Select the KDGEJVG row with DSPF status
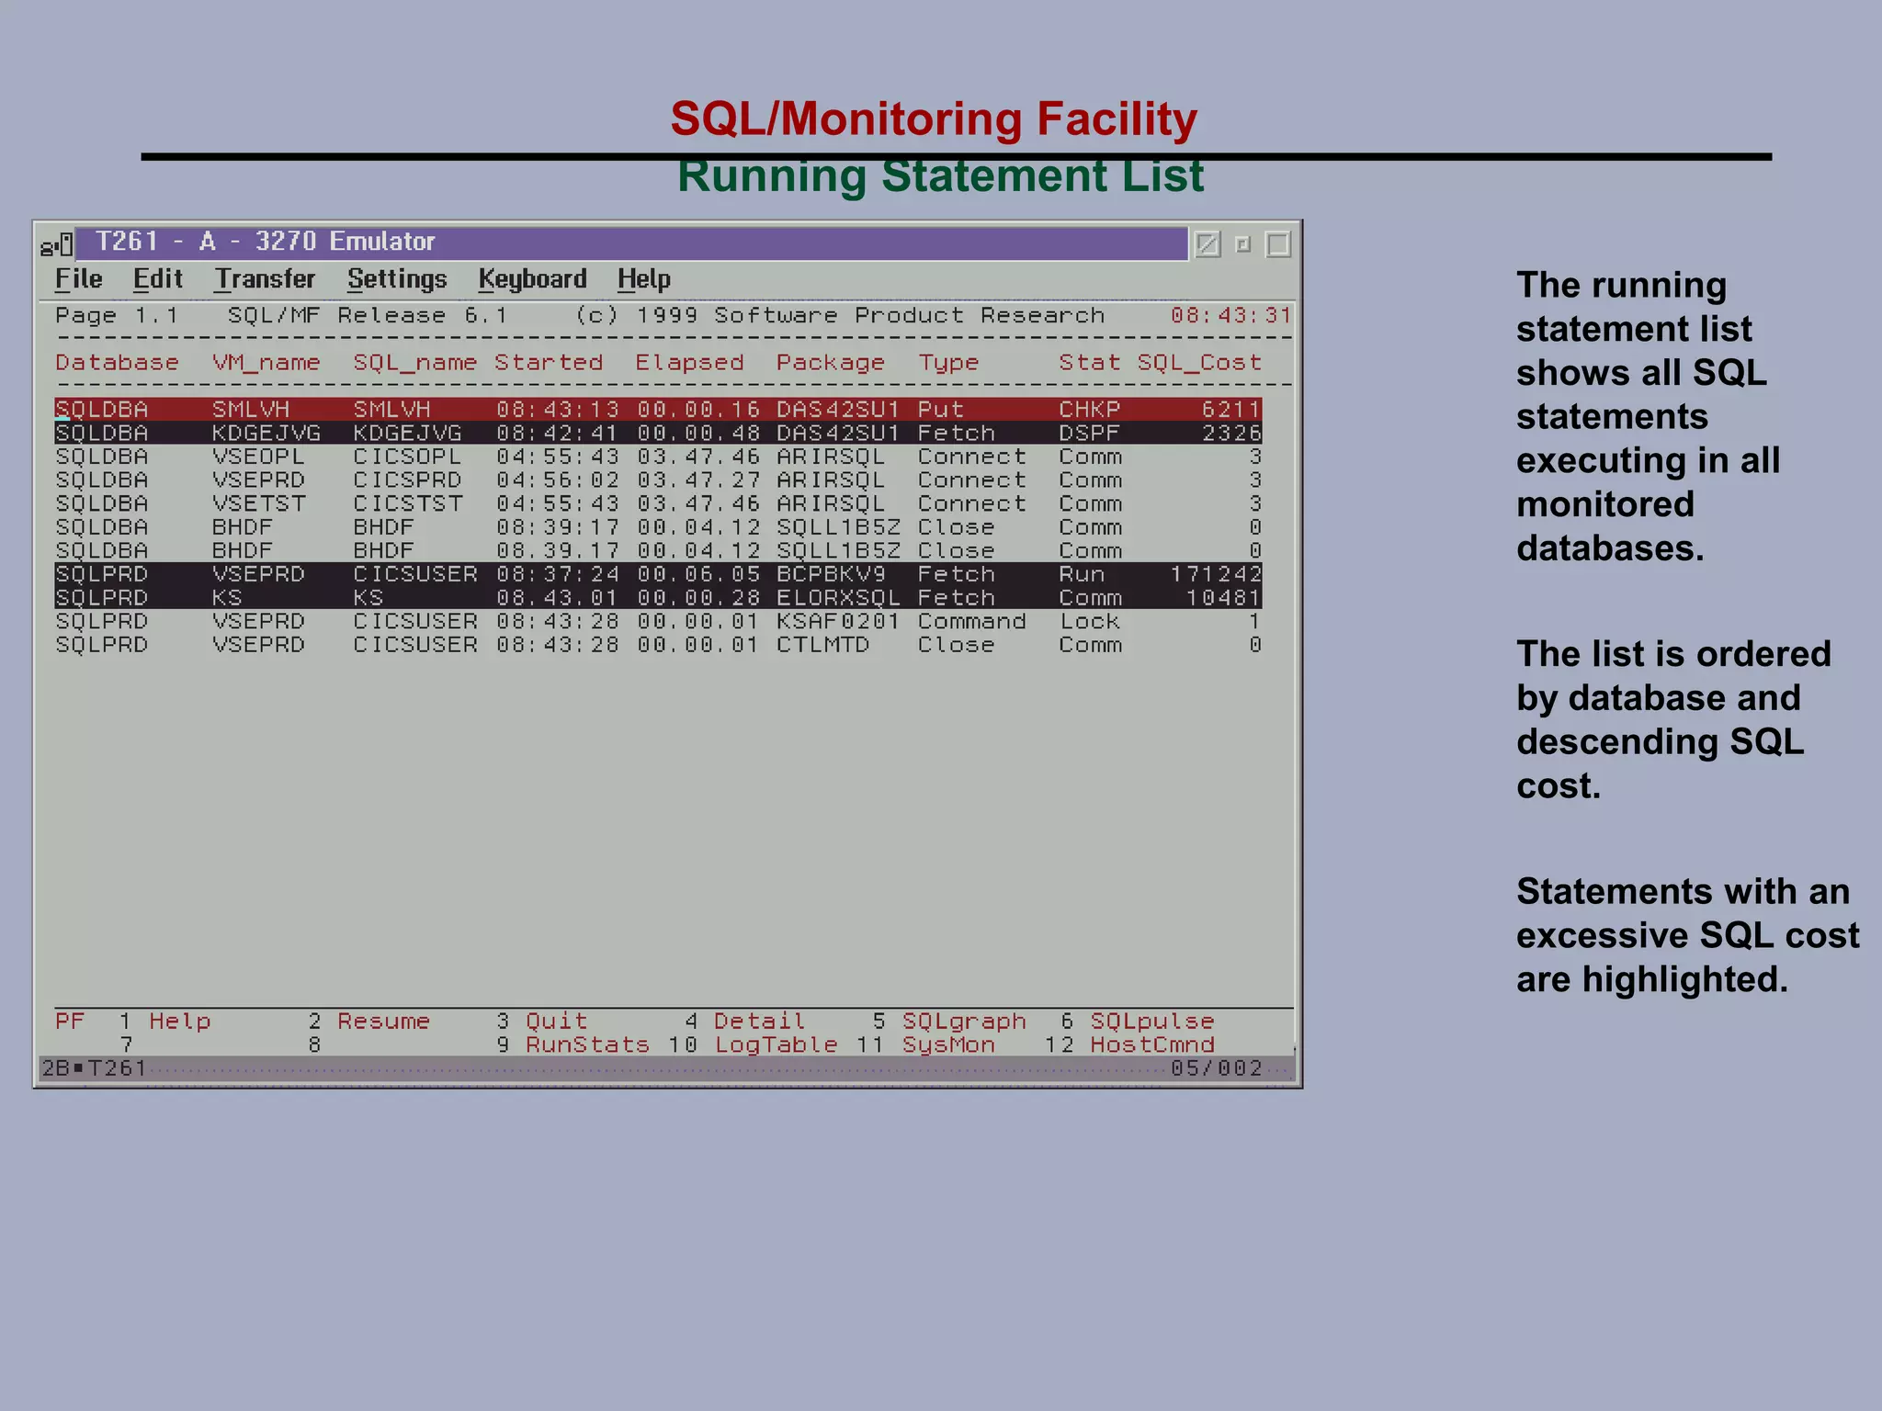The height and width of the screenshot is (1411, 1882). (x=658, y=433)
